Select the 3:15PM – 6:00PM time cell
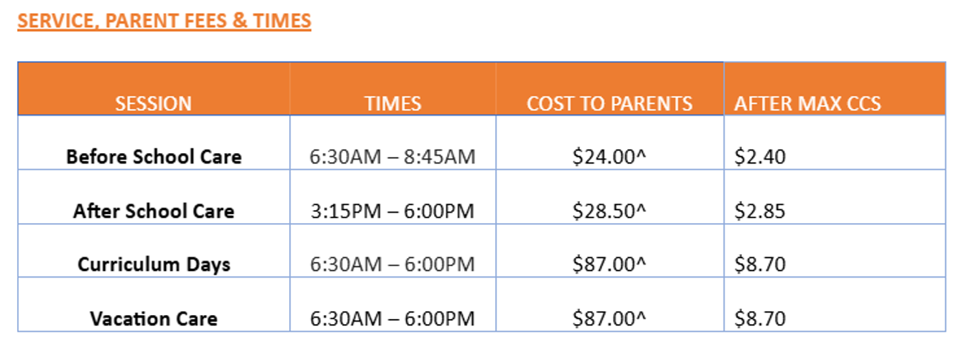This screenshot has height=346, width=977. 392,212
